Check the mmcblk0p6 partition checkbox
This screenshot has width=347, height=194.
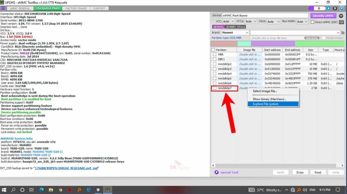[215, 83]
